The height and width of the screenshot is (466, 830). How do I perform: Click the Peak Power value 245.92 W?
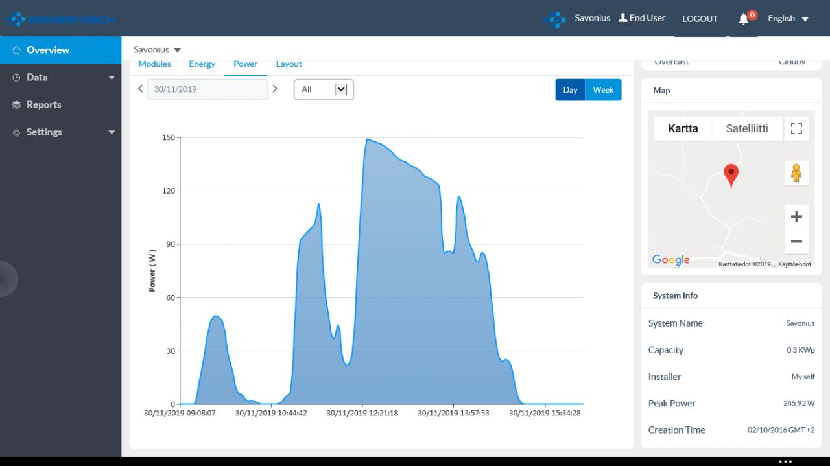(x=799, y=403)
